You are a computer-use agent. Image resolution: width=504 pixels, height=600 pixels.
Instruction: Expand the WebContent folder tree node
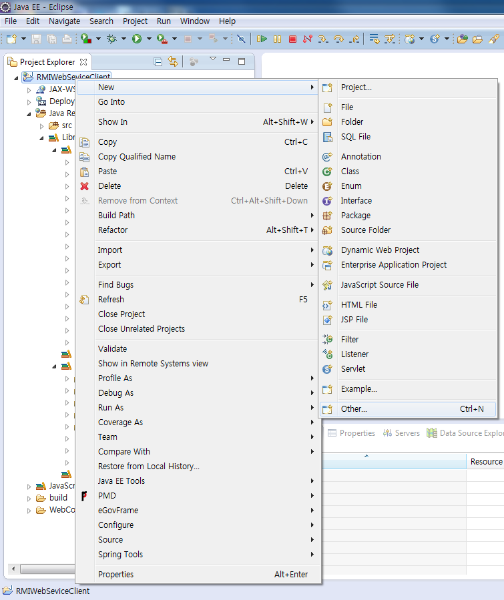point(29,511)
